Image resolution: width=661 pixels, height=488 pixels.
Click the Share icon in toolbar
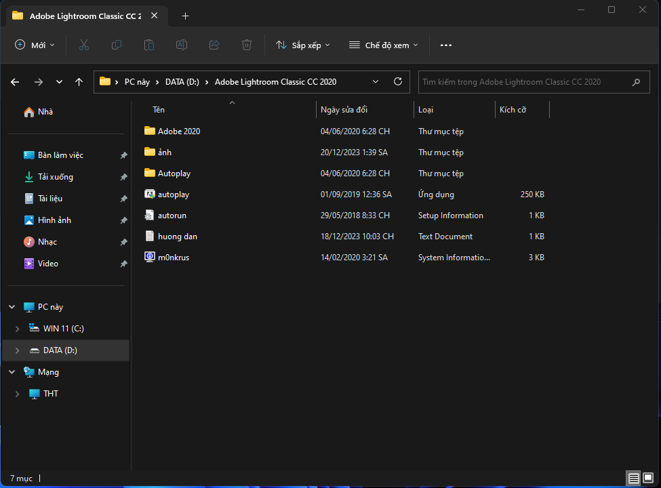(214, 45)
